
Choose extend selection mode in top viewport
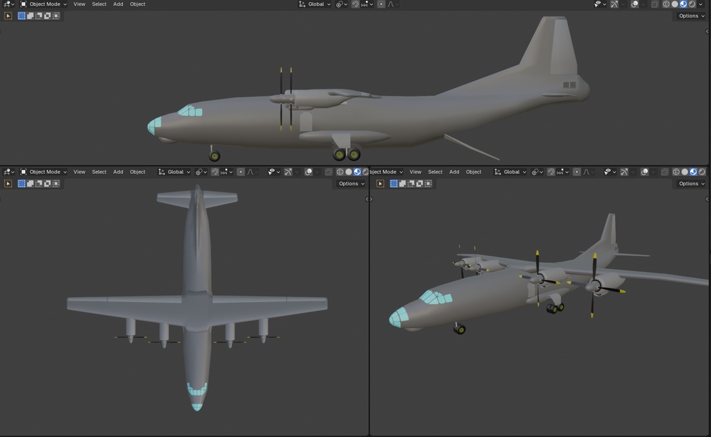(30, 16)
